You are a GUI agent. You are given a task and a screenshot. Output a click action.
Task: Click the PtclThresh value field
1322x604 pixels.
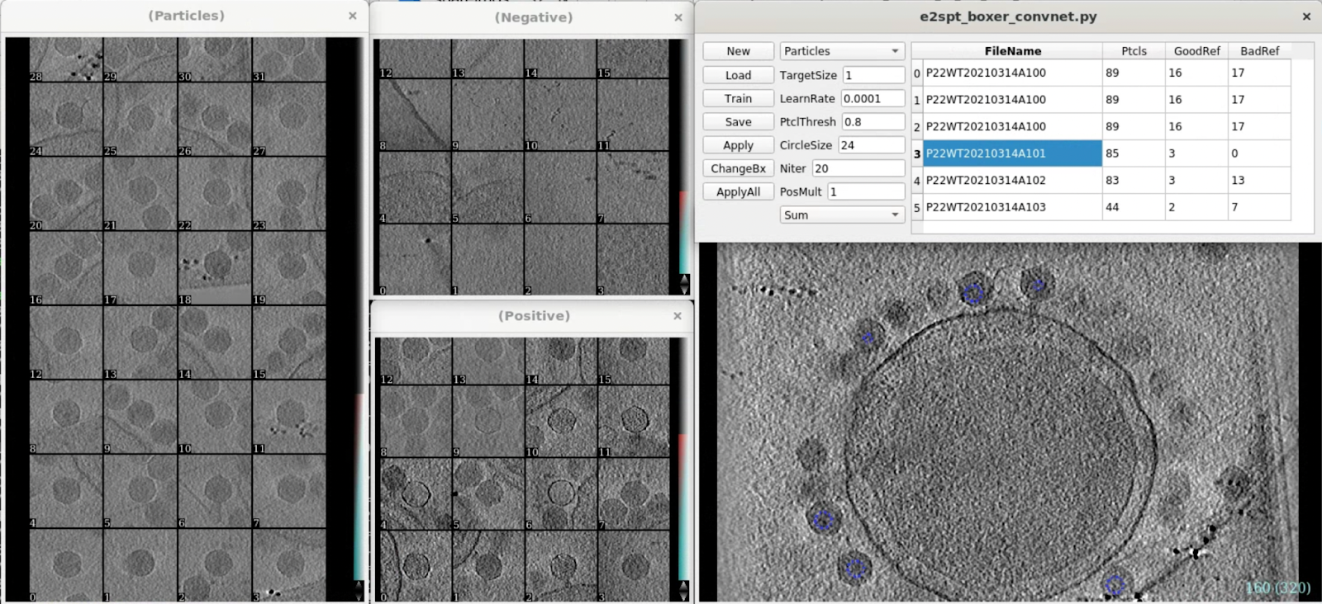coord(873,121)
